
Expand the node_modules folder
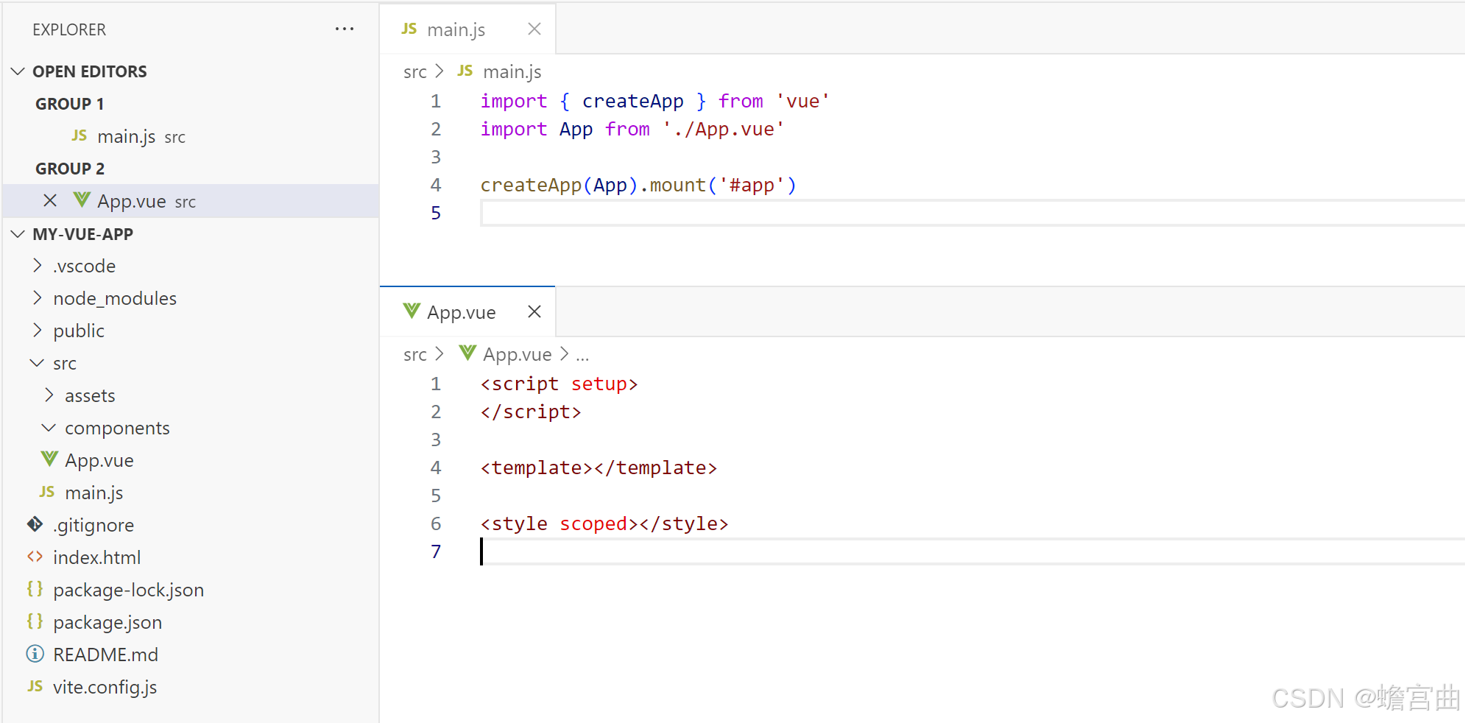pos(38,298)
